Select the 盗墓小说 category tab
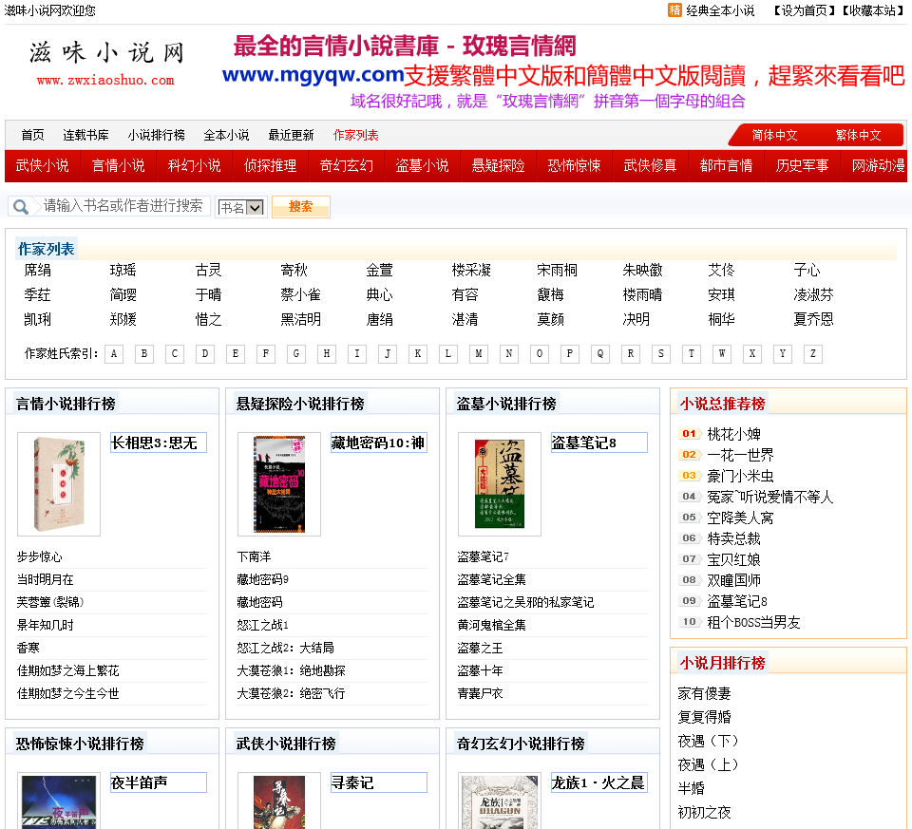This screenshot has width=912, height=829. (x=422, y=165)
